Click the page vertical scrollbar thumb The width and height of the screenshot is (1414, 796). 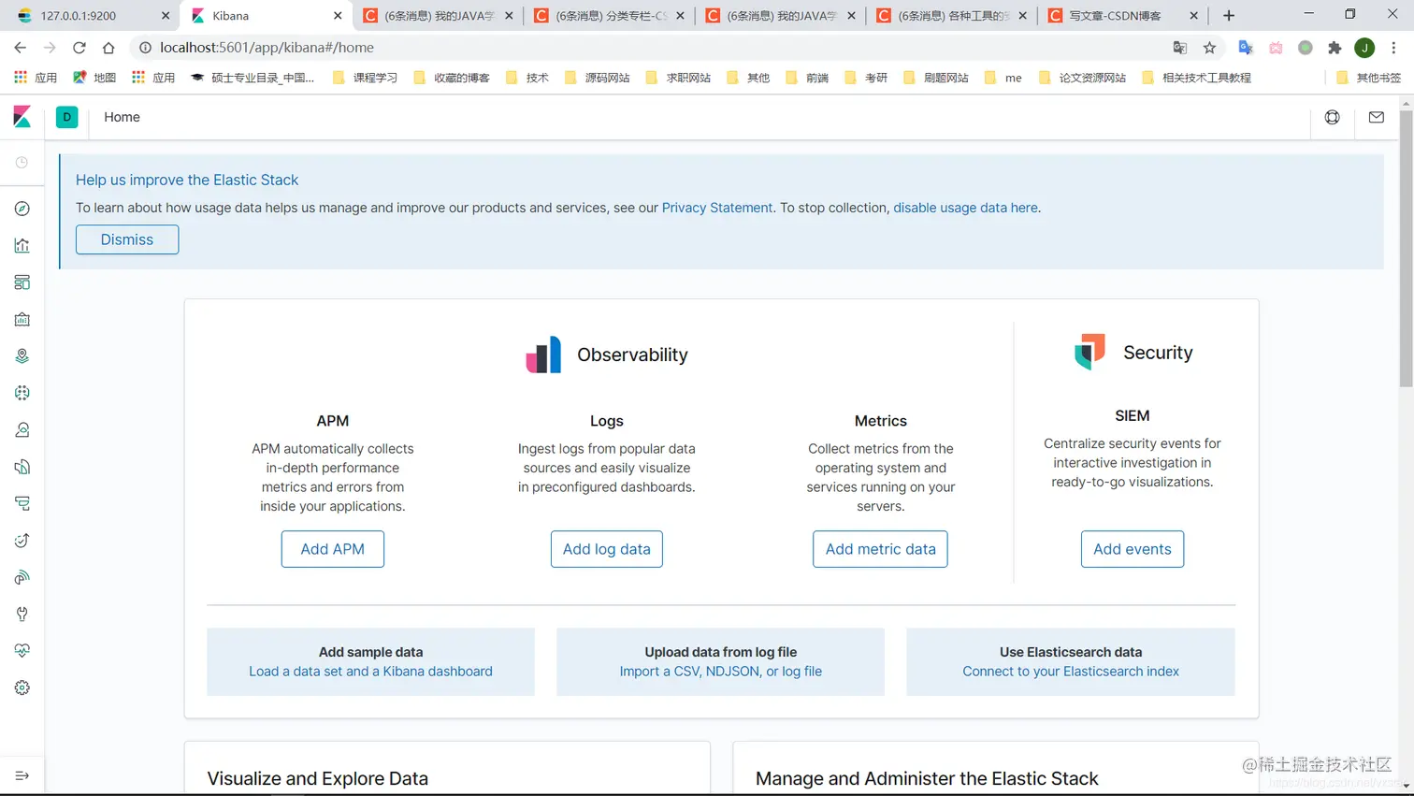(x=1407, y=248)
